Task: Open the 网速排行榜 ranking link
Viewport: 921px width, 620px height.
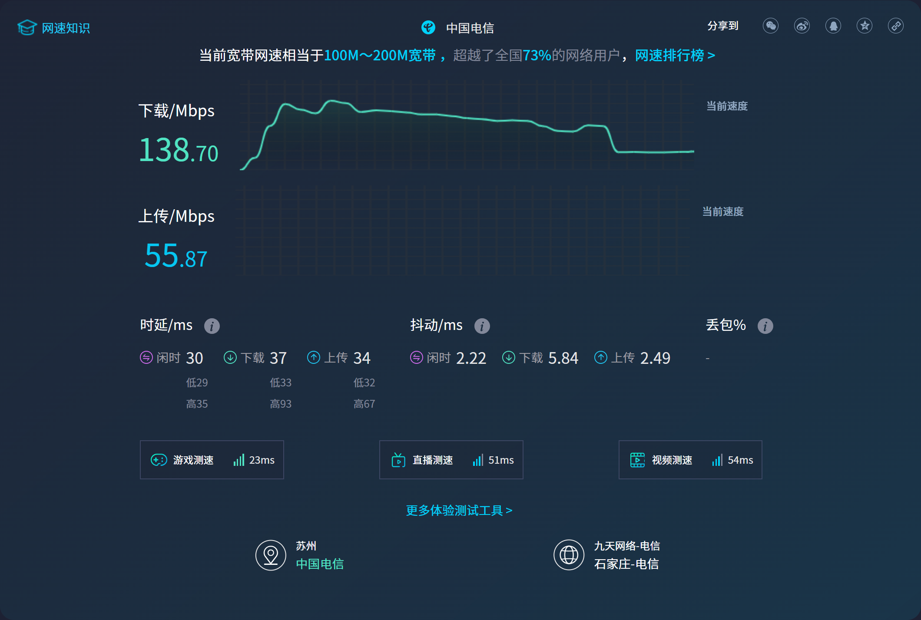Action: (675, 56)
